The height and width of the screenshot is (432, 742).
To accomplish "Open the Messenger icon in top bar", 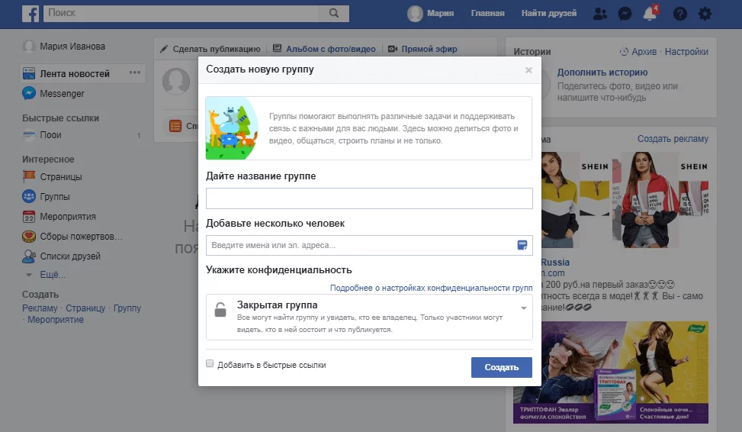I will [x=625, y=14].
